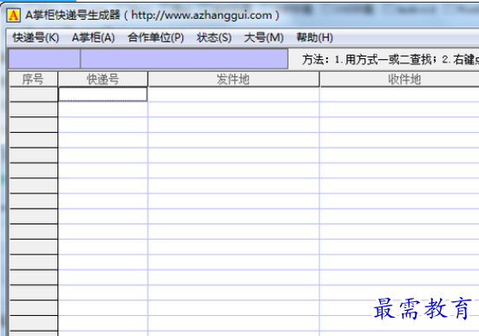Click the 发件地 column header

[233, 80]
